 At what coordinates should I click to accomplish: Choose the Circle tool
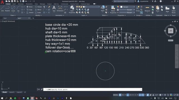point(13,9)
